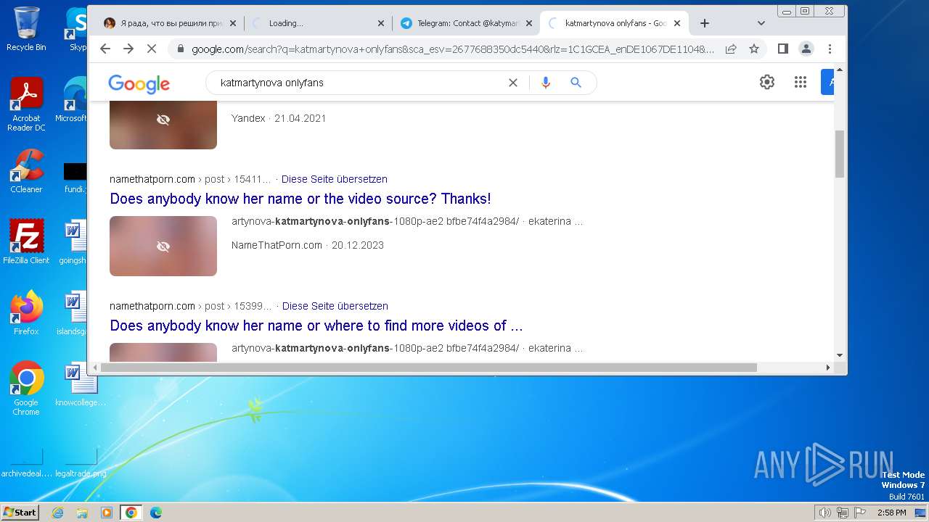Image resolution: width=929 pixels, height=522 pixels.
Task: Close the Telegram Contact tab
Action: [x=529, y=23]
